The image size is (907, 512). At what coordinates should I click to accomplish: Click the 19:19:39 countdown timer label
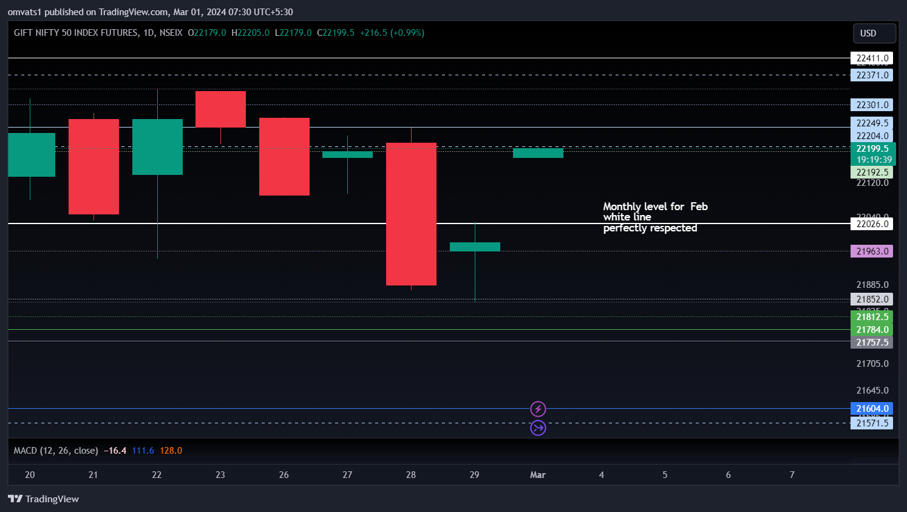[x=873, y=160]
